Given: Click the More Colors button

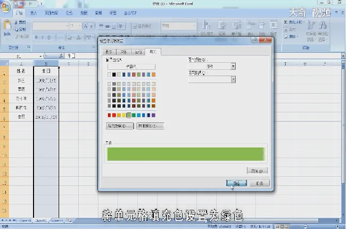Looking at the screenshot, I should point(150,126).
